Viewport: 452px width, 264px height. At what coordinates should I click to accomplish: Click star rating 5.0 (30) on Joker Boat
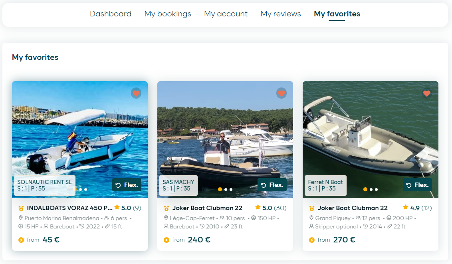pyautogui.click(x=271, y=208)
